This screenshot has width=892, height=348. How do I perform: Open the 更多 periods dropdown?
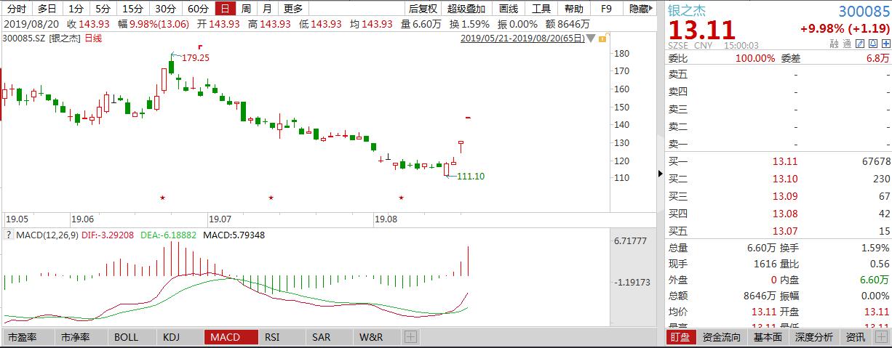click(x=292, y=9)
